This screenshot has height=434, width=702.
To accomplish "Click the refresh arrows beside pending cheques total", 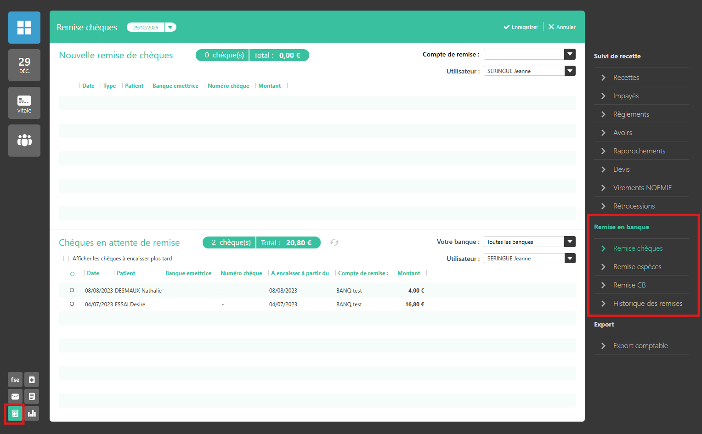I will (334, 242).
